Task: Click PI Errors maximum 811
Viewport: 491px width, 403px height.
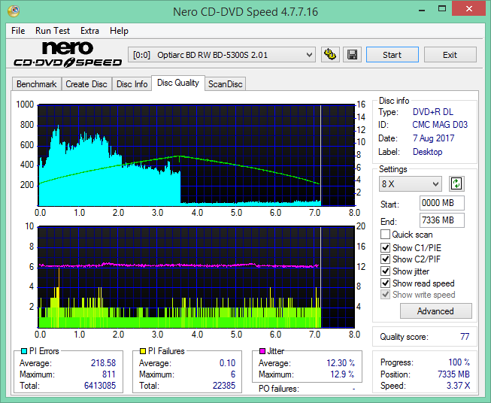Action: [109, 374]
